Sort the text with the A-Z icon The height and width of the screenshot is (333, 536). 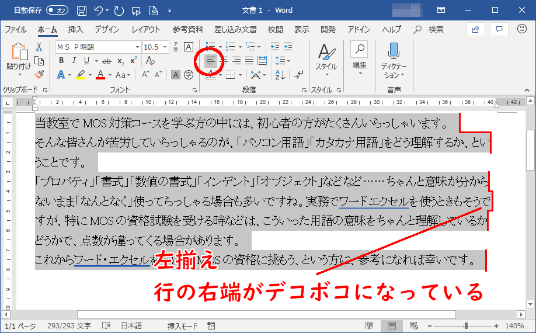pos(280,75)
